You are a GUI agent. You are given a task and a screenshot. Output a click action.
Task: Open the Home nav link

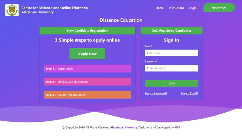coord(159,8)
